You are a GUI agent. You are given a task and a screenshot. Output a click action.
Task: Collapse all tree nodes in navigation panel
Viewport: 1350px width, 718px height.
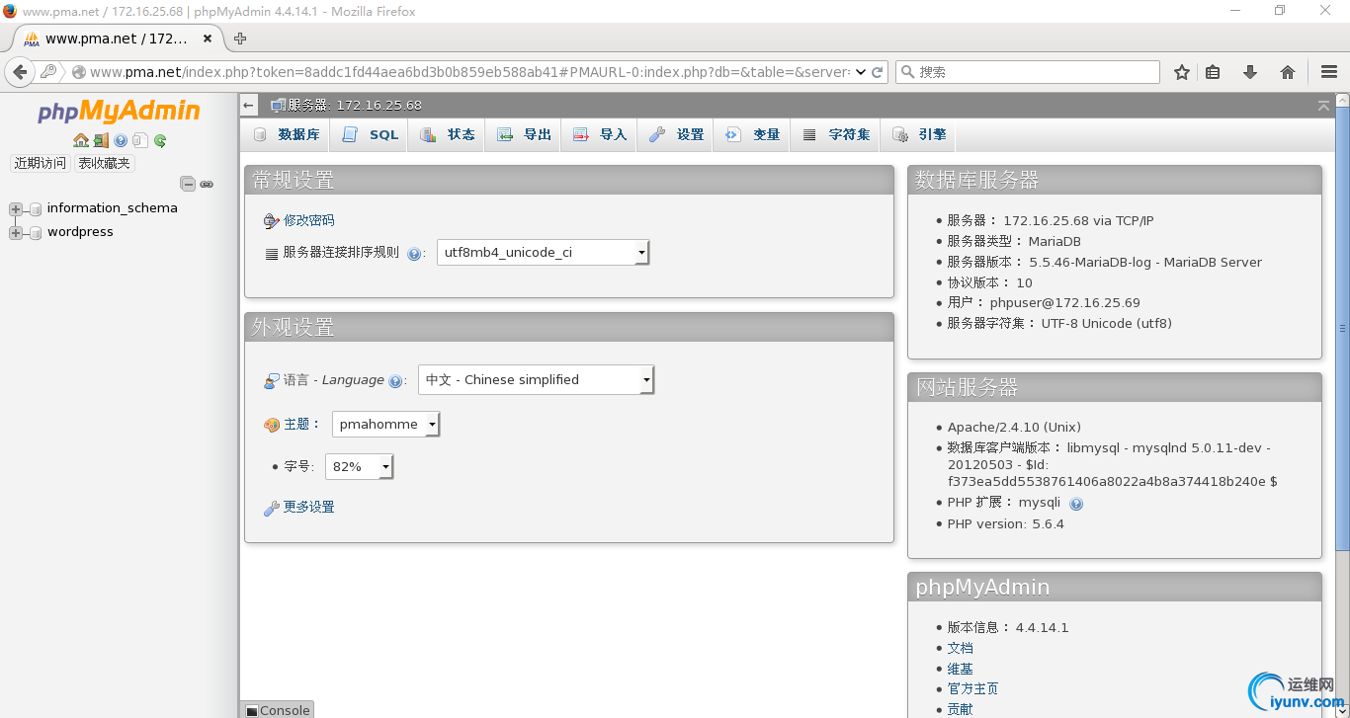tap(187, 184)
